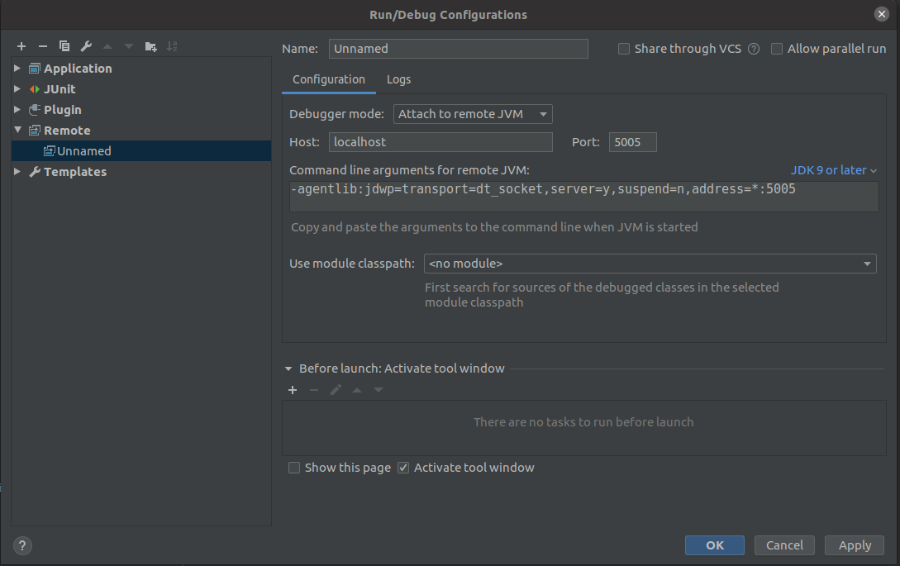Enable Share through VCS
This screenshot has height=566, width=900.
[624, 49]
